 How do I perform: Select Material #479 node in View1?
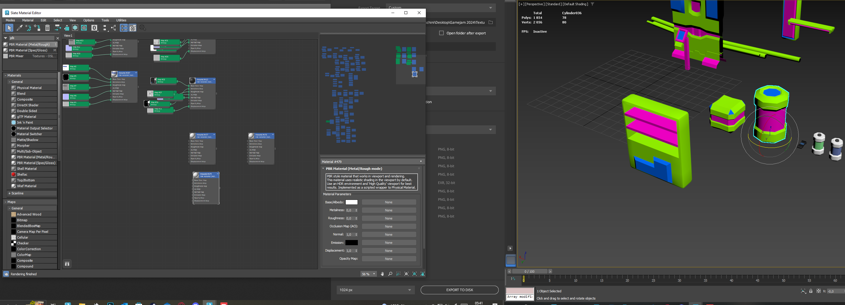(206, 188)
